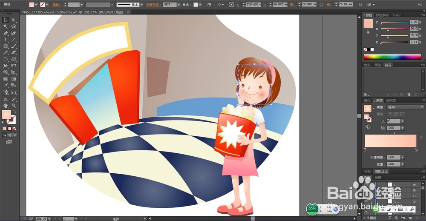Click the 描边 stroke link in control bar
The image size is (426, 221).
pos(56,5)
